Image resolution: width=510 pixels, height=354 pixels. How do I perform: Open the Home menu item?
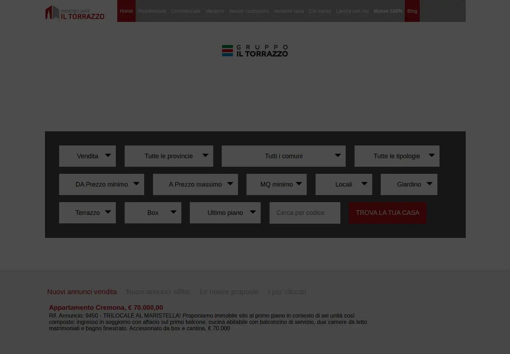tap(126, 11)
